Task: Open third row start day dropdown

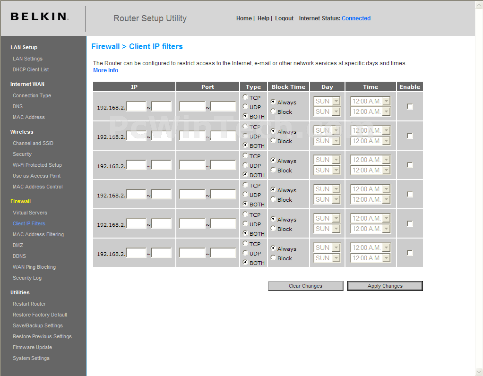Action: (327, 160)
